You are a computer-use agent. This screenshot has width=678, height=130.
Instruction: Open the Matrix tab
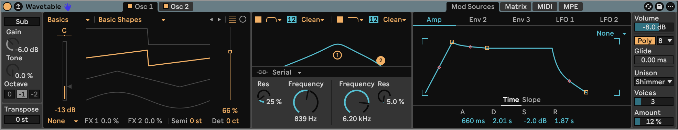coord(516,6)
